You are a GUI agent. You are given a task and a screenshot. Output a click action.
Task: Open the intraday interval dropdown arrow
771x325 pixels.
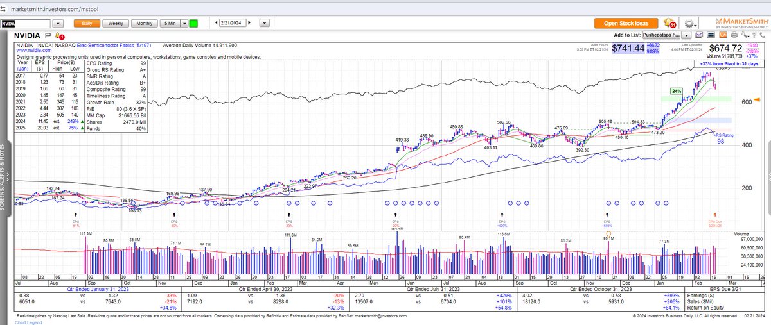[x=184, y=23]
